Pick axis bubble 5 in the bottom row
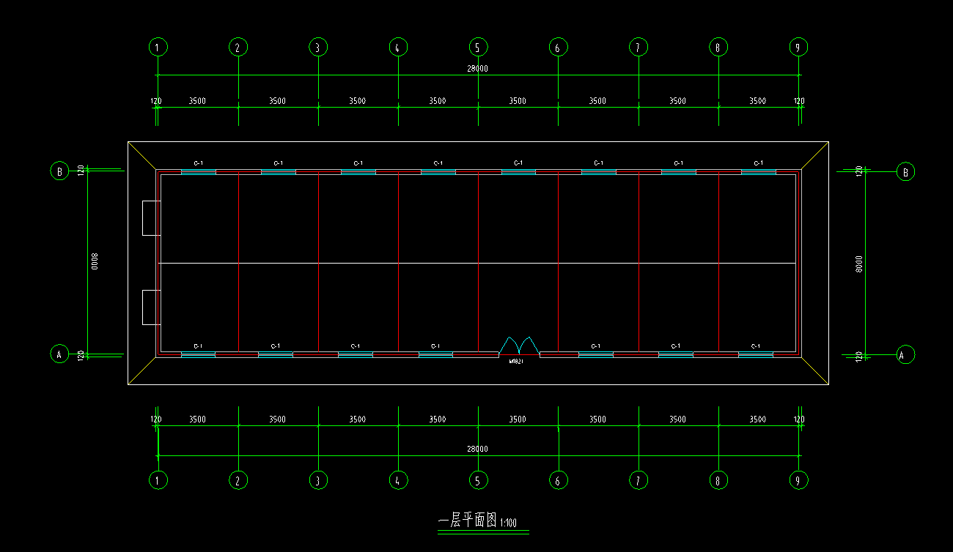Image resolution: width=953 pixels, height=552 pixels. coord(478,480)
